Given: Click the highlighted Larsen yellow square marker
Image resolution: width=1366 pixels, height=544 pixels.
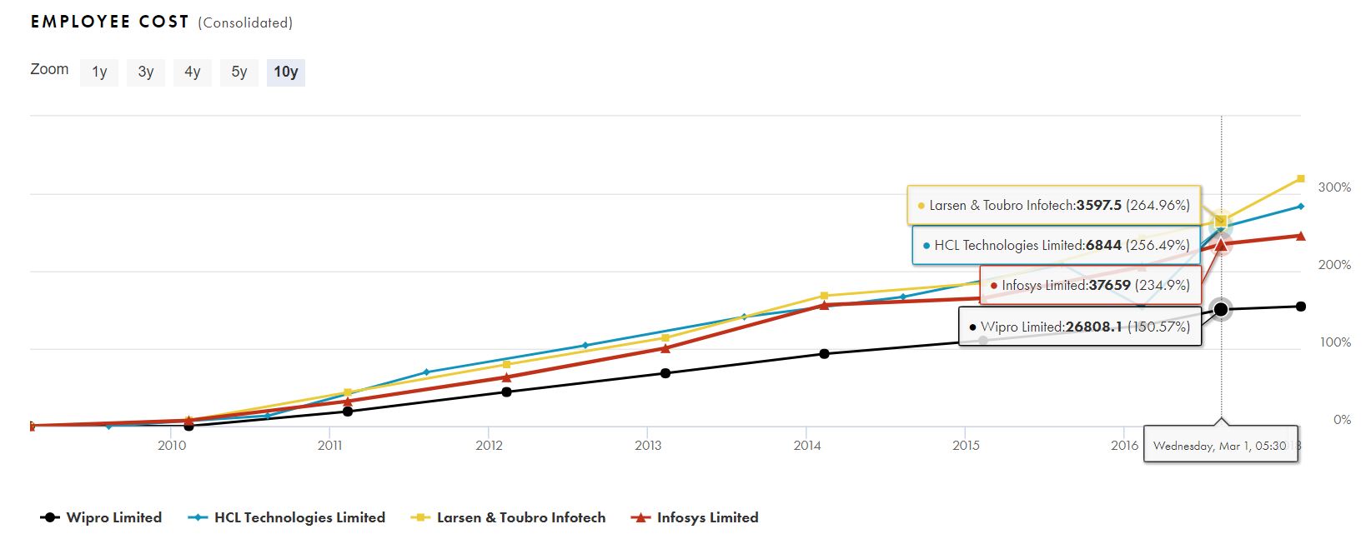Looking at the screenshot, I should click(x=1222, y=221).
